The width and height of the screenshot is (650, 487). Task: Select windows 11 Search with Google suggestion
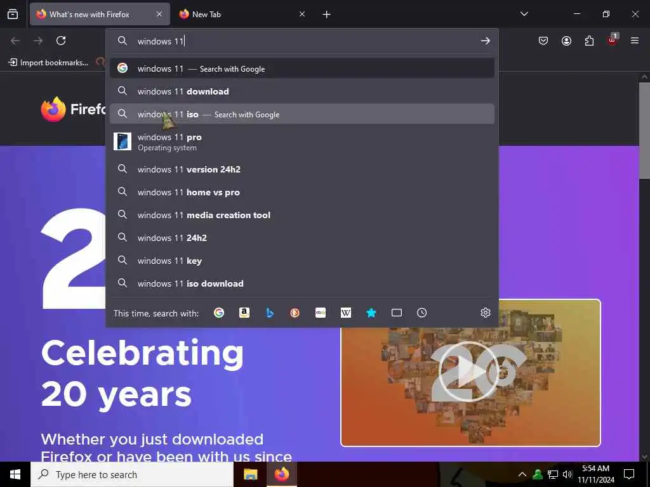click(x=302, y=68)
